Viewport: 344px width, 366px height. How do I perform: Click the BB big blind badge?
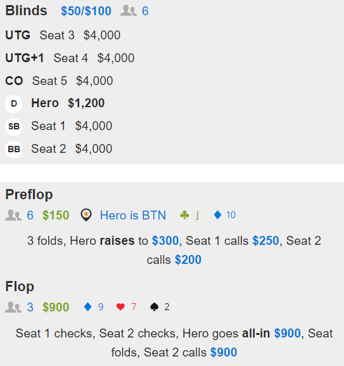pos(13,149)
